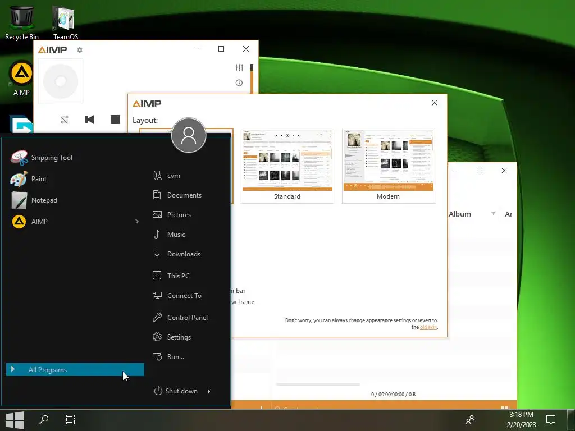Open the AIMP scheduler clock icon

239,83
